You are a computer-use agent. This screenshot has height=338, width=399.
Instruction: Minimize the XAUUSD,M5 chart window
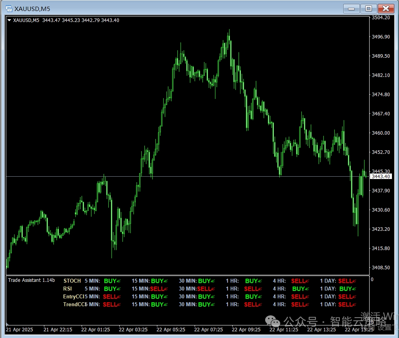[x=351, y=9]
